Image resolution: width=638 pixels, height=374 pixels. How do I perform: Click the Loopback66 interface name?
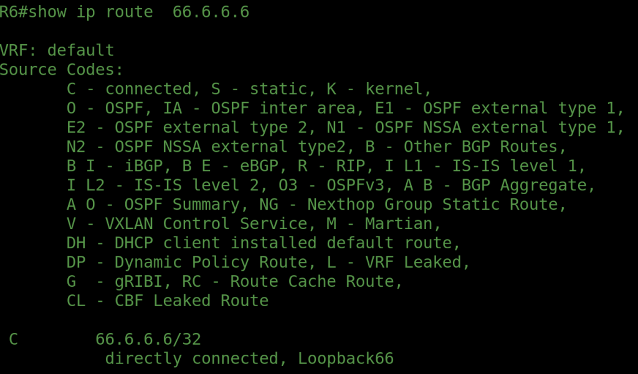coord(345,359)
